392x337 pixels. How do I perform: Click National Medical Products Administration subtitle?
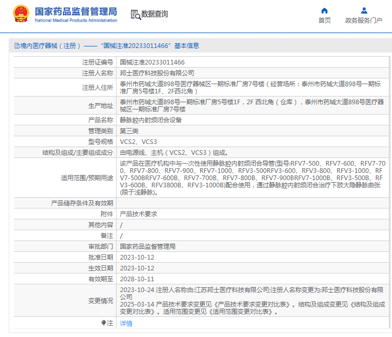click(x=76, y=20)
